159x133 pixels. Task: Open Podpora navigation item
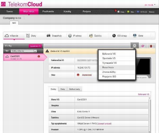[x=87, y=12]
